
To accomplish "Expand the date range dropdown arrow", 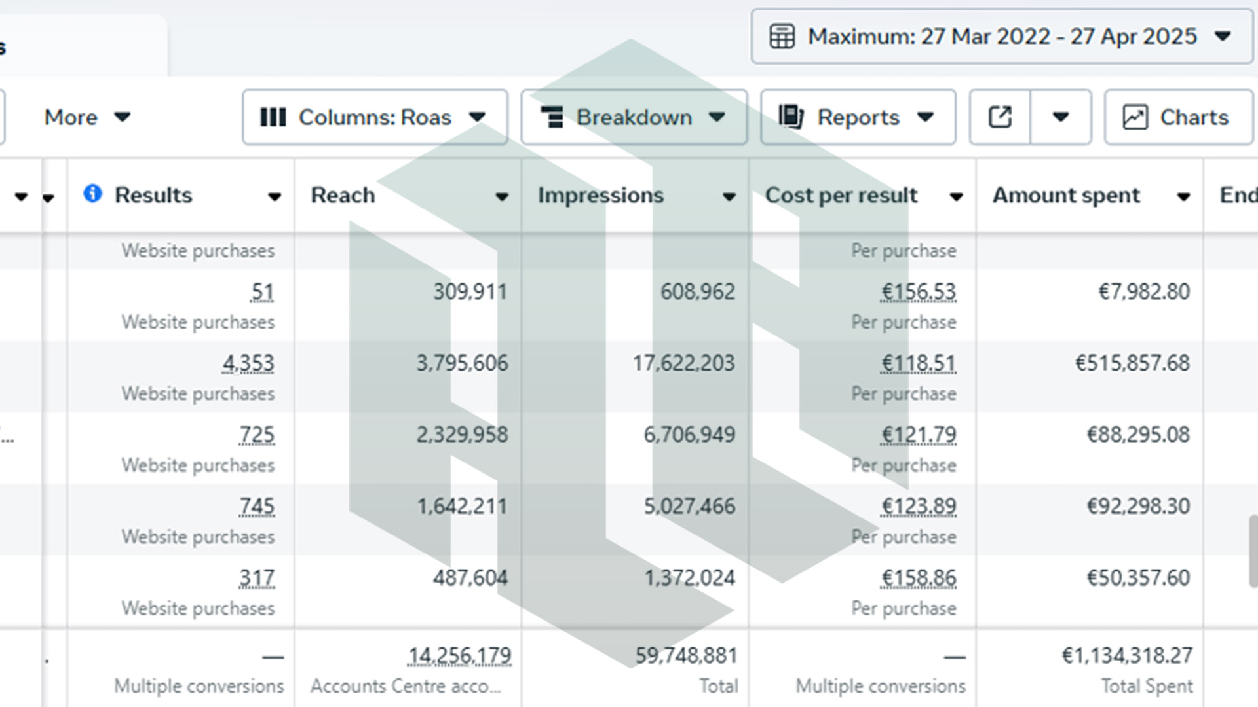I will (1222, 36).
